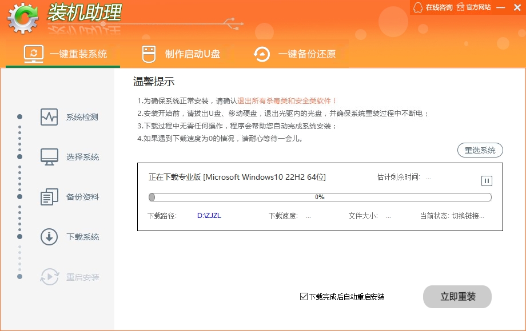Click tip line 3 about 下载过程中无需任何操作

point(237,126)
